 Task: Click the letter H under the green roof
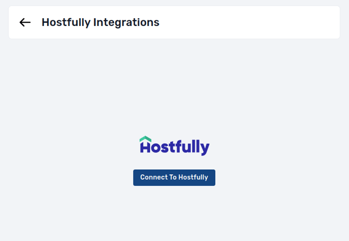pos(145,147)
